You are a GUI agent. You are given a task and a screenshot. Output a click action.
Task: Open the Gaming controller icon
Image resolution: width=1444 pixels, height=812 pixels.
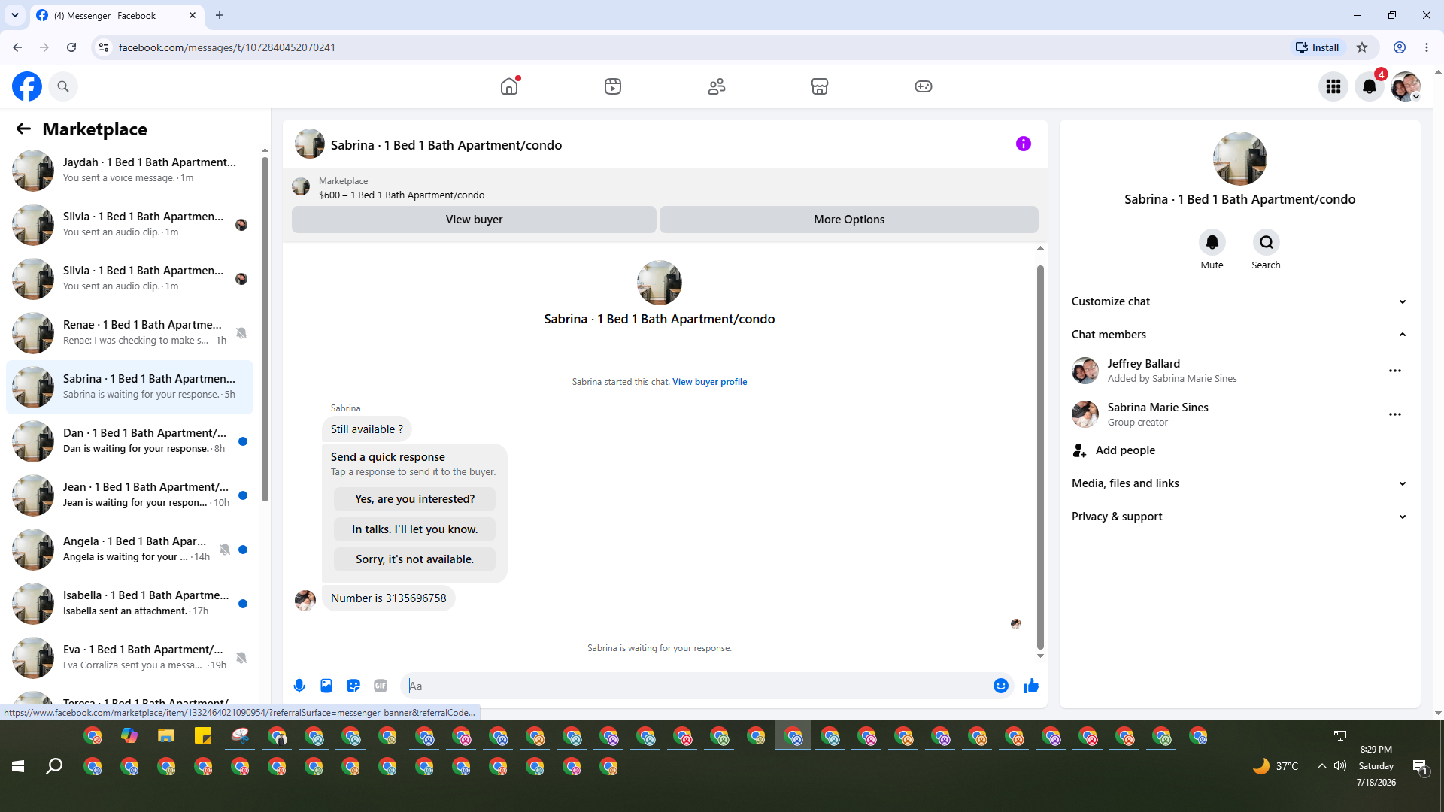point(924,86)
